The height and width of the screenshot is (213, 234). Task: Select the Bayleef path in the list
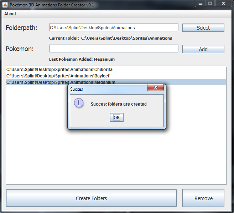(x=116, y=76)
